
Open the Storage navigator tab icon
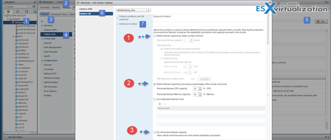click(26, 12)
